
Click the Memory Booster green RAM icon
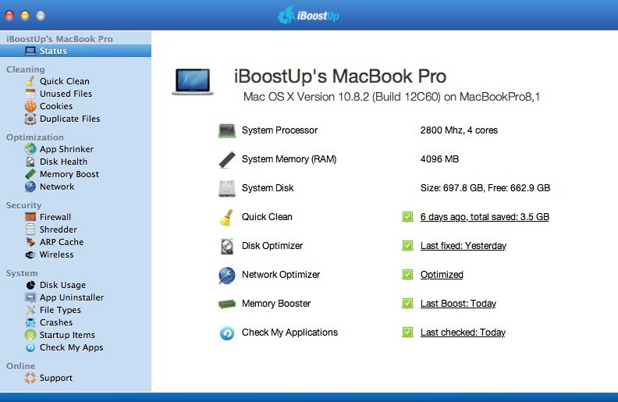(x=227, y=304)
